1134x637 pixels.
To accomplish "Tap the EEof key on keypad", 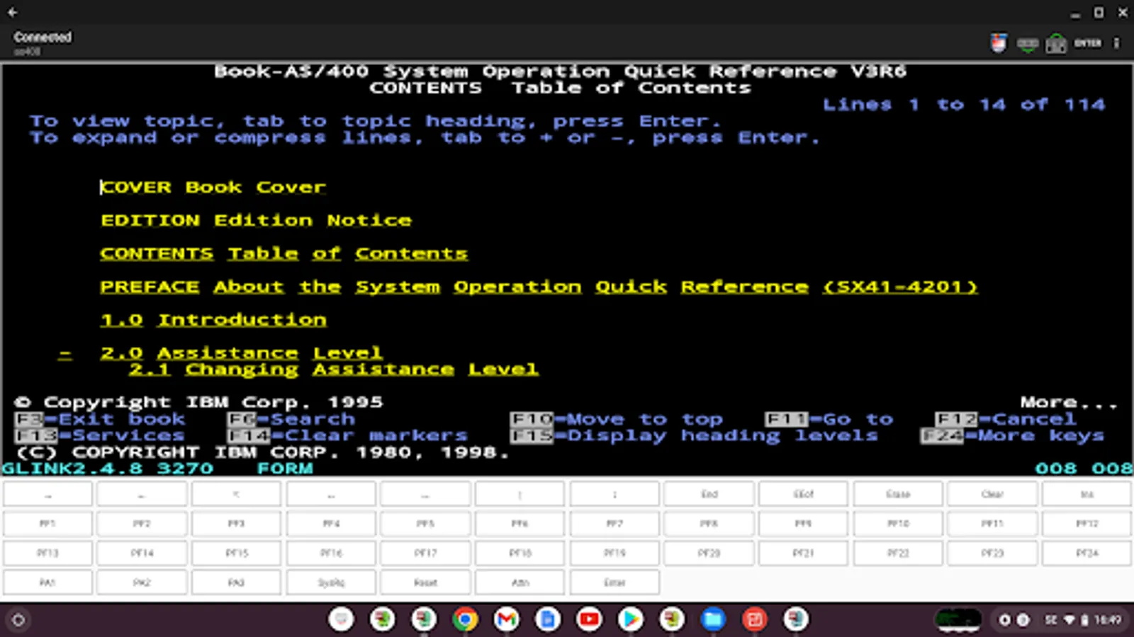I will (803, 494).
